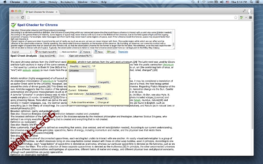Screen dimensions: 263x164
Task: Open the Users menu
Action: (x=94, y=2)
